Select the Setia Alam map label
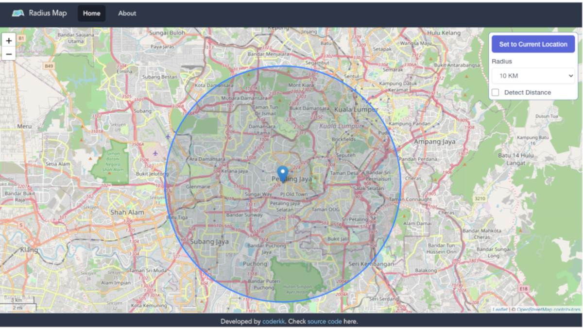This screenshot has height=330, width=583. click(x=58, y=164)
